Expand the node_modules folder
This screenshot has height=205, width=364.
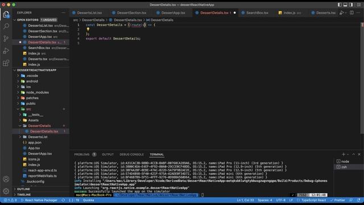click(18, 92)
